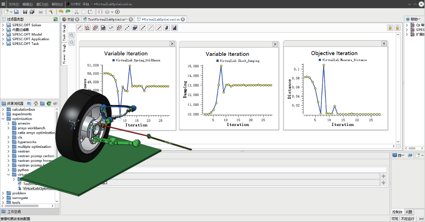Open the gear settings dropdown arrow
The image size is (425, 222).
(x=112, y=12)
